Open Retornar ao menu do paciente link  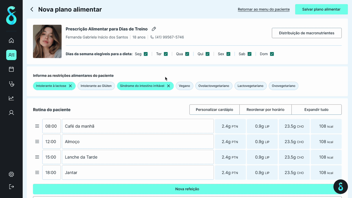[x=263, y=9]
